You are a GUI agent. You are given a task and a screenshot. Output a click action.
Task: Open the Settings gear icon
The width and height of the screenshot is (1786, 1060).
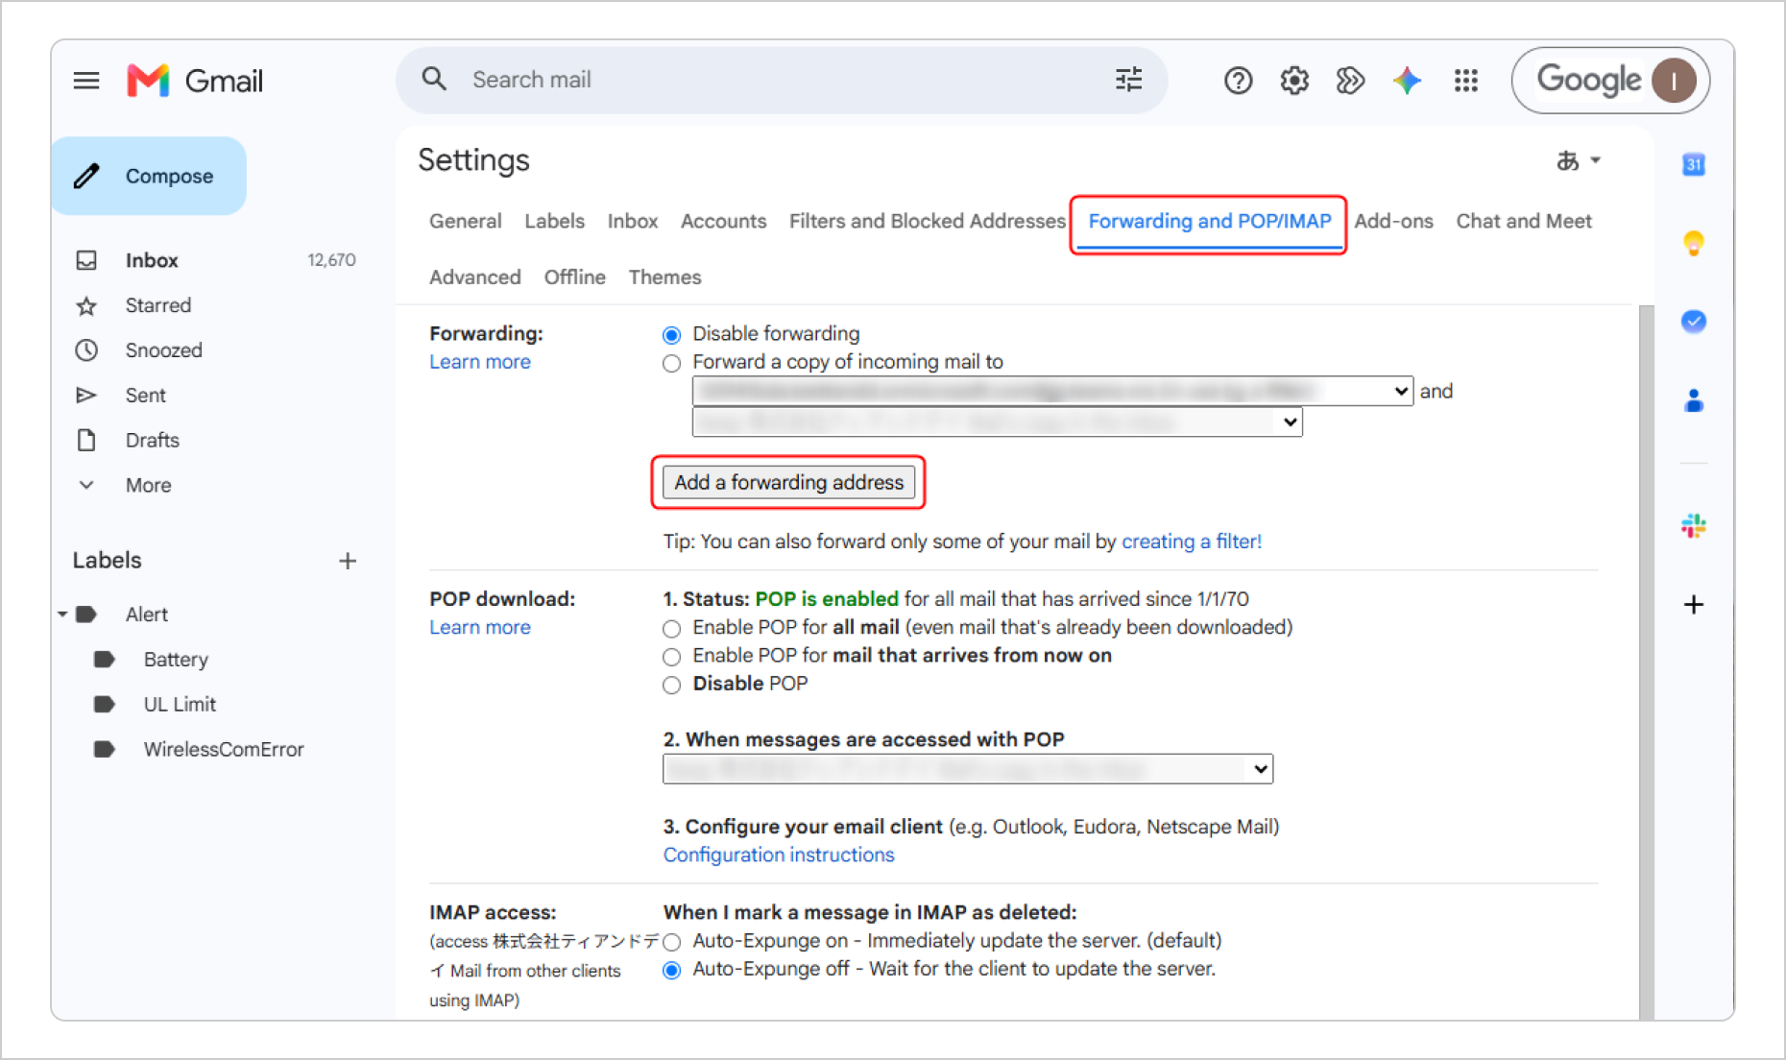tap(1294, 81)
